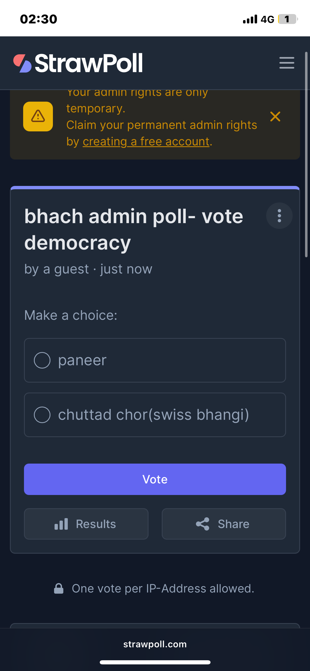Image resolution: width=310 pixels, height=671 pixels.
Task: Click the Results bar chart icon
Action: 61,524
